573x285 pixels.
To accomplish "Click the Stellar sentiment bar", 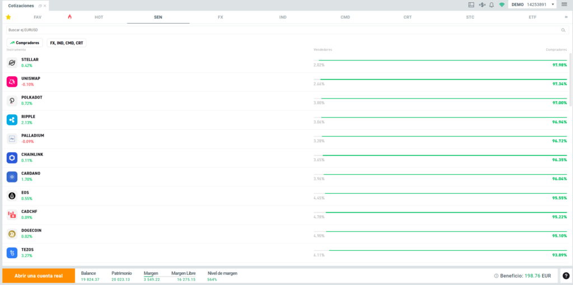I will point(440,60).
